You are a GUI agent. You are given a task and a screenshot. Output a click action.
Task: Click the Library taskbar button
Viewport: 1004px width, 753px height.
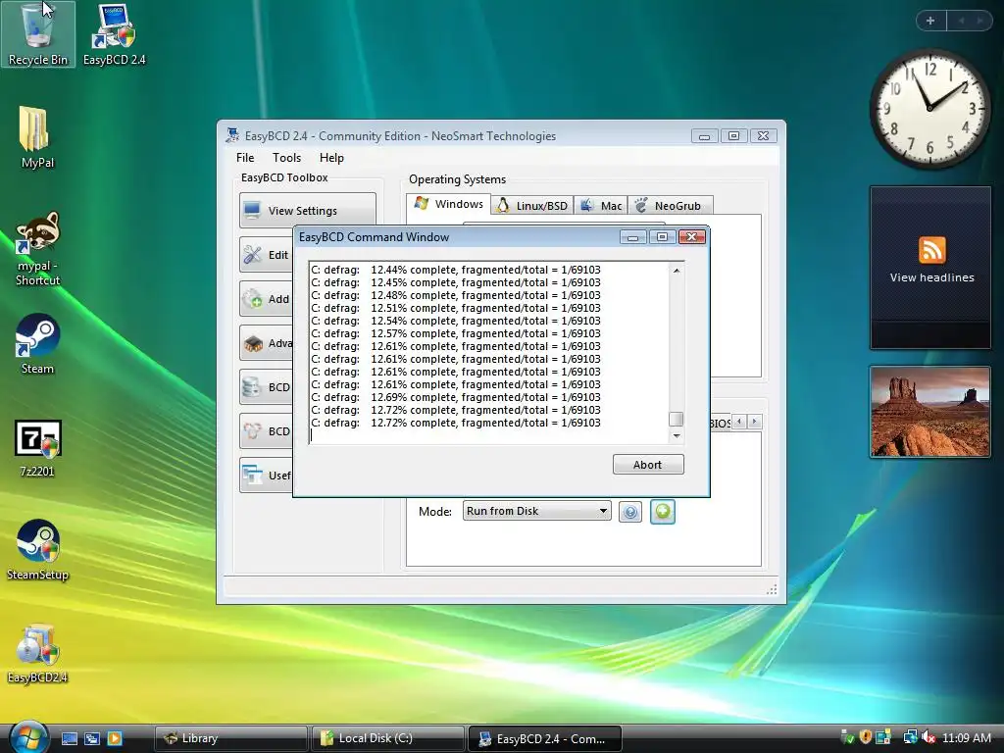[231, 738]
